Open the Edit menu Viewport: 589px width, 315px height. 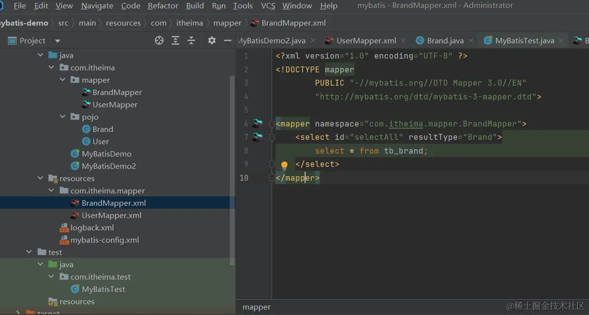point(41,5)
